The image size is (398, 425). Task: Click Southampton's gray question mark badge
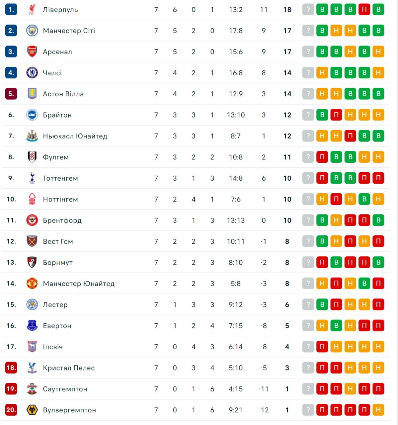pos(308,389)
